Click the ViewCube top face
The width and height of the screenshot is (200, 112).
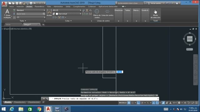190,39
